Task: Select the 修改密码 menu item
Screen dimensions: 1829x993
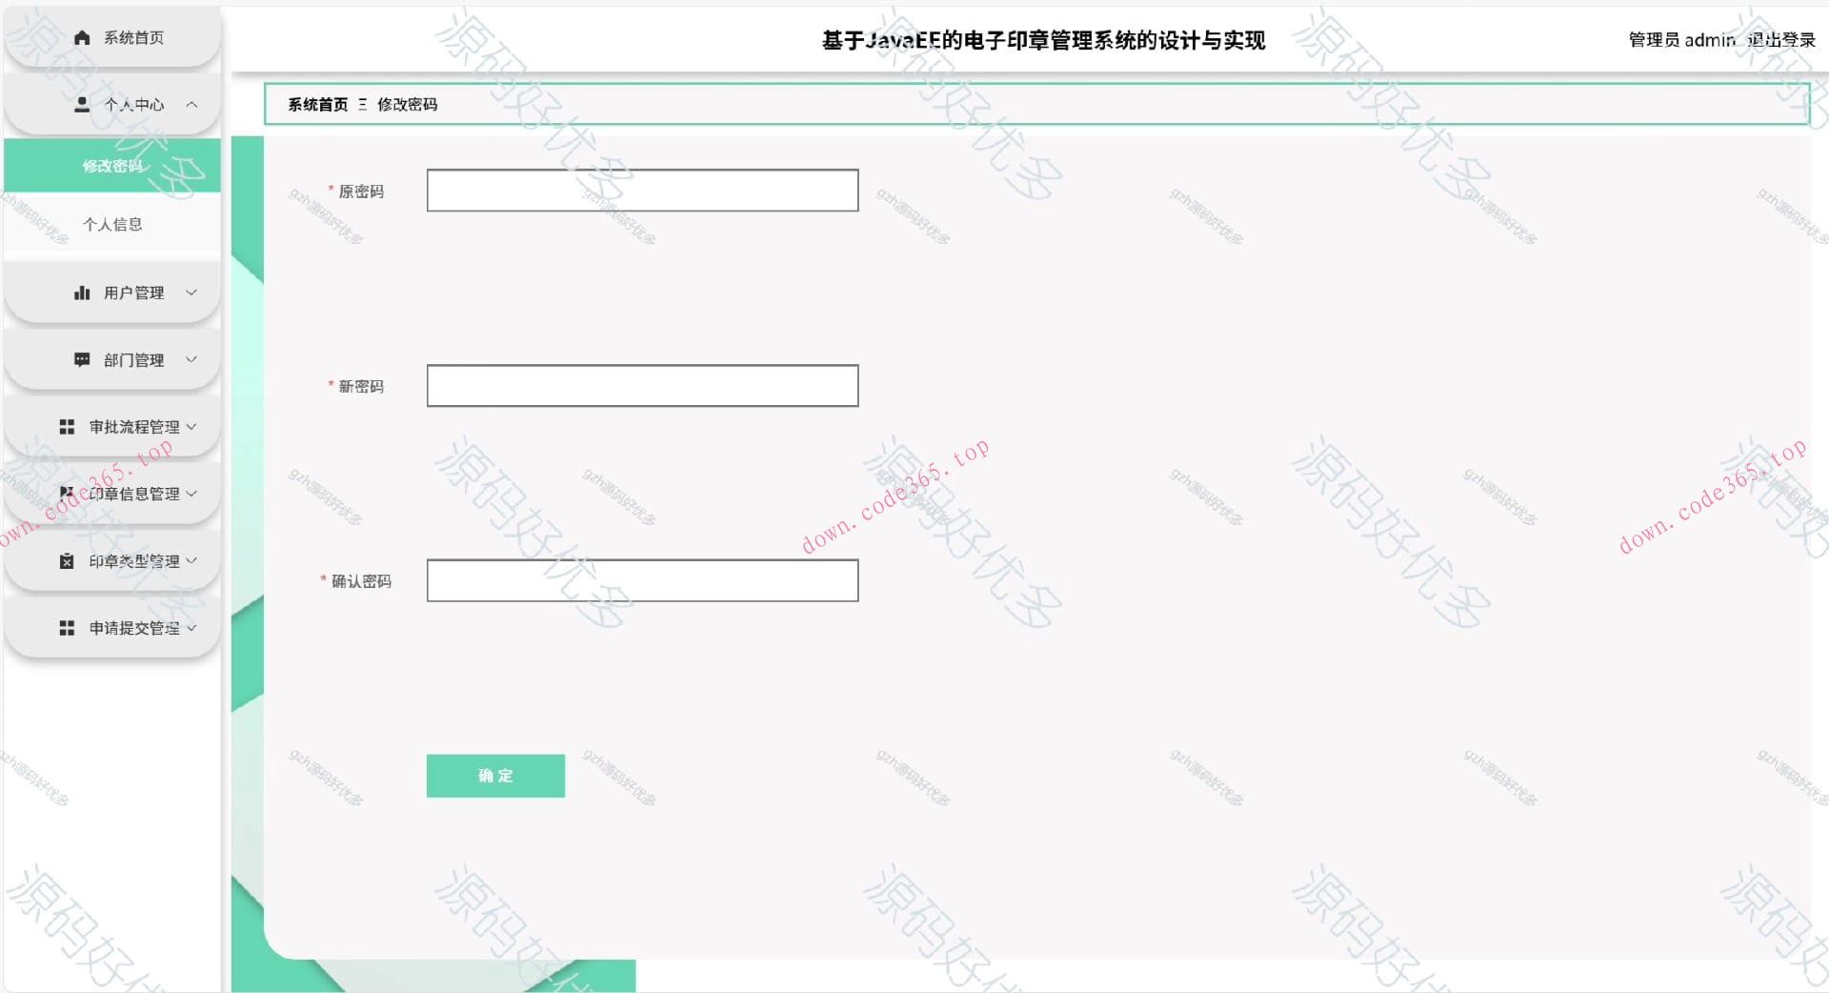Action: [x=111, y=165]
